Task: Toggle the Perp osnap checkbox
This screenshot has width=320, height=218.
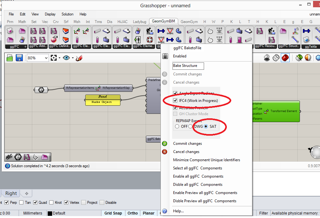Action: (7, 202)
